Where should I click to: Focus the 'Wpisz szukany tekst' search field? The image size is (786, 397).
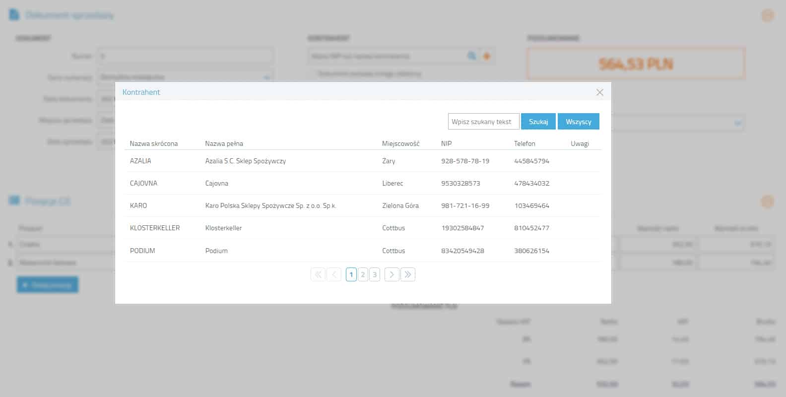483,122
